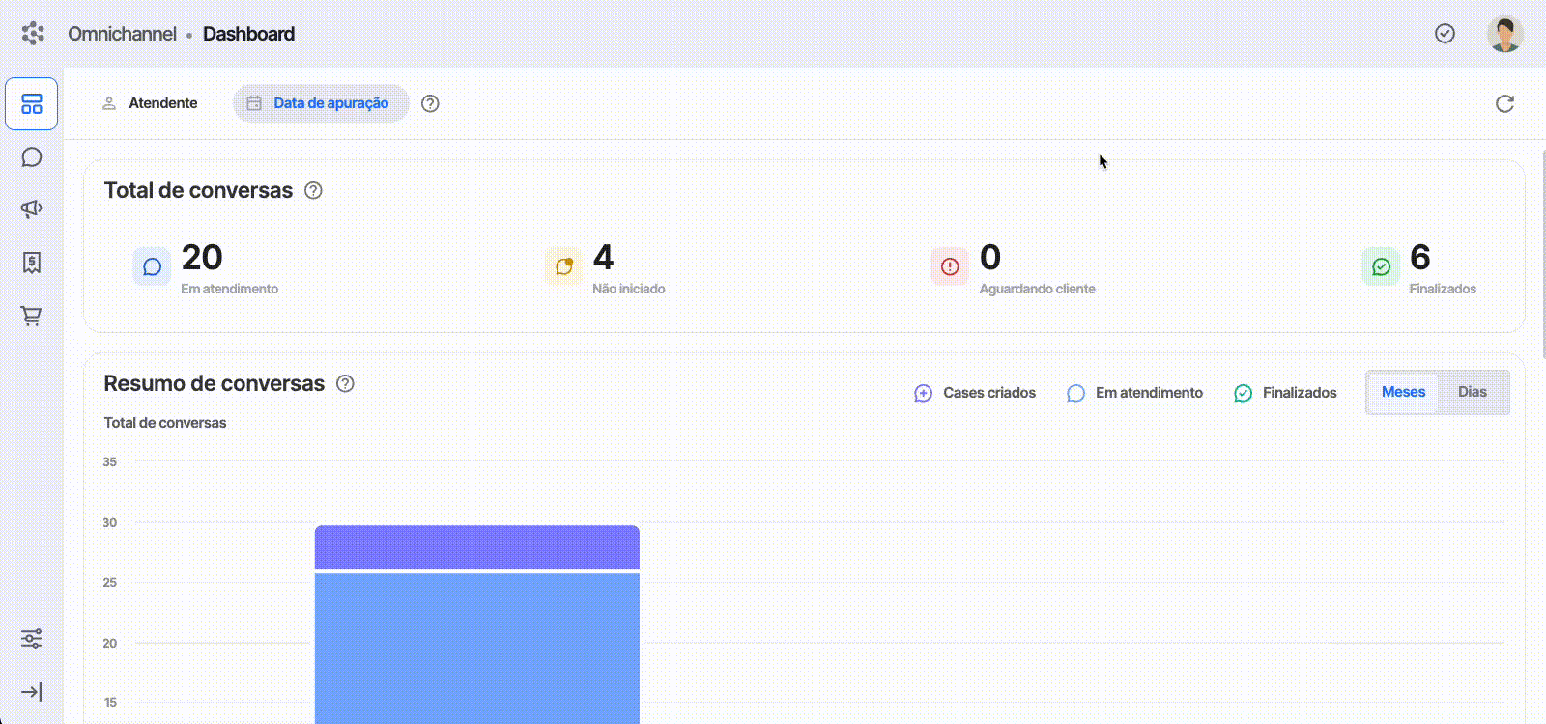Switch chart view to Dias

pos(1473,392)
